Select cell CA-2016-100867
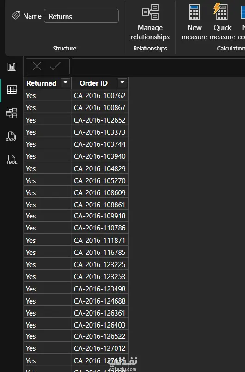This screenshot has width=245, height=372. 100,107
